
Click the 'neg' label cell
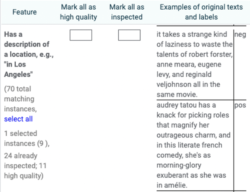point(240,35)
